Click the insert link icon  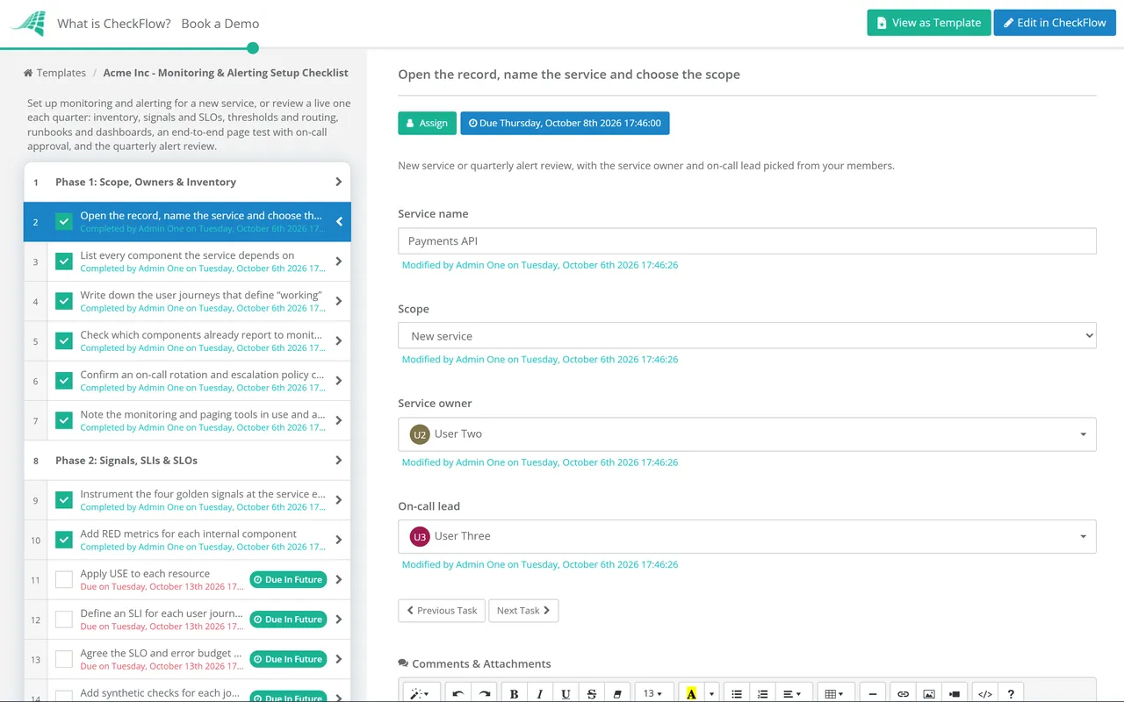coord(903,693)
